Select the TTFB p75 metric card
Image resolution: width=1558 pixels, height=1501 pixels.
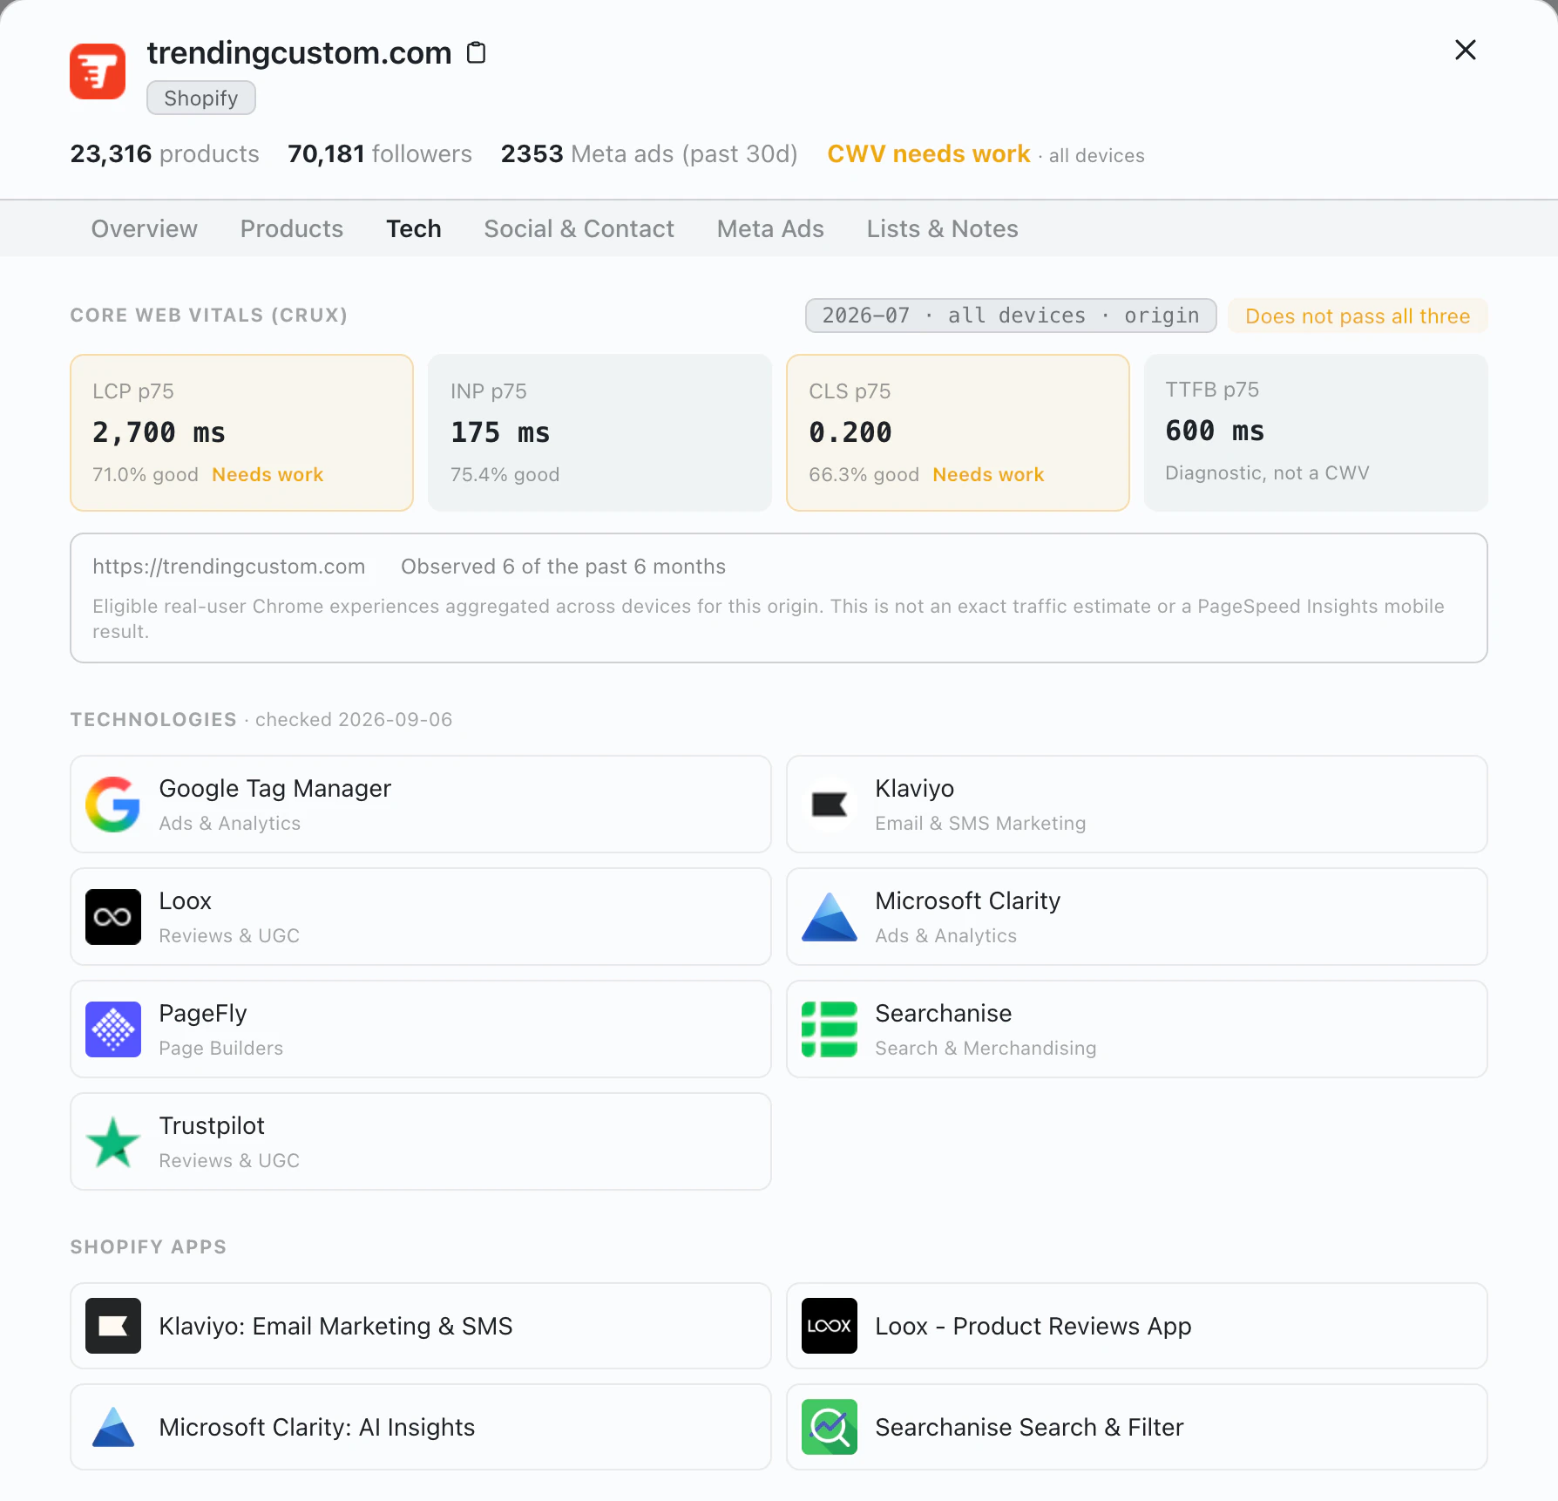tap(1316, 432)
